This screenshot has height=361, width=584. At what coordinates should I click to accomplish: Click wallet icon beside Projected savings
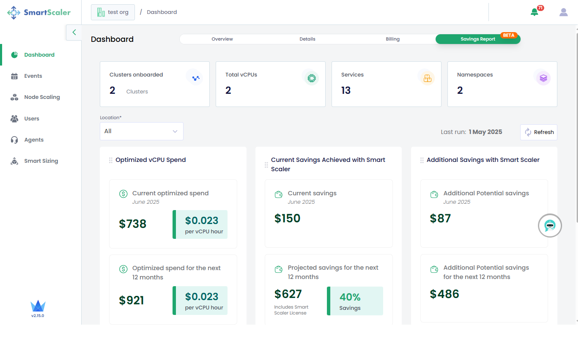[279, 268]
